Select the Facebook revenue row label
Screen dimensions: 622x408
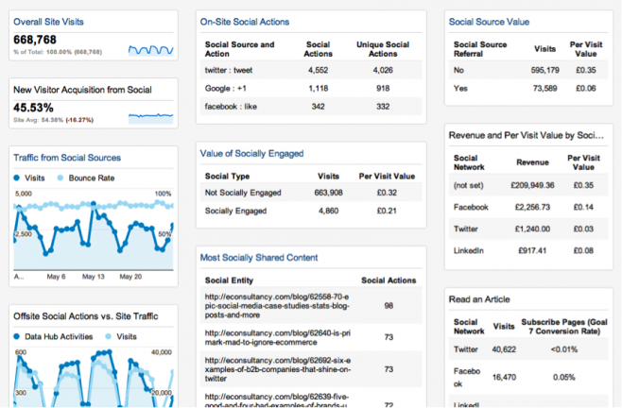click(x=471, y=208)
